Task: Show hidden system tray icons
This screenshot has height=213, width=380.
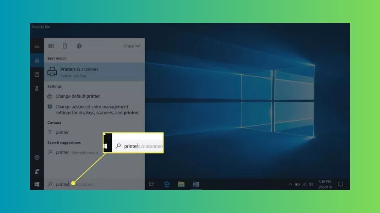Action: pos(290,184)
